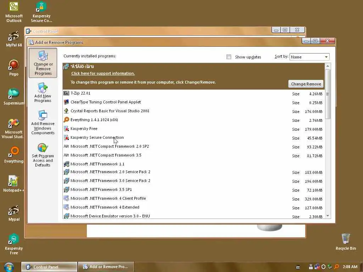
Task: Click the Everything 1.4.1.1024 list icon
Action: point(66,120)
